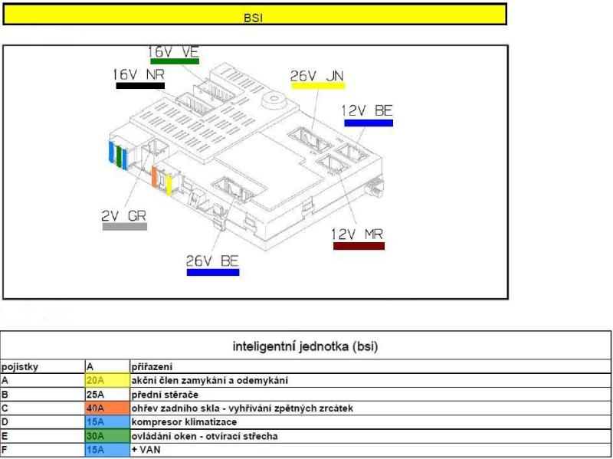Click the green bar under 16V VE

(174, 61)
